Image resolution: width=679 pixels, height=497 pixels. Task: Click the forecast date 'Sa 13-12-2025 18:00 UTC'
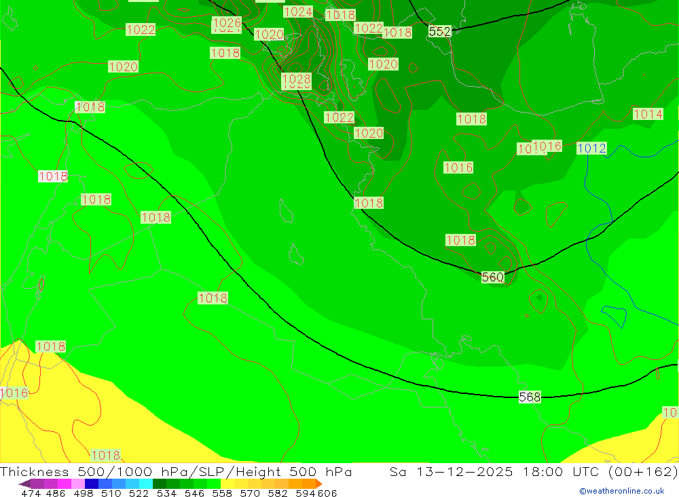pos(494,471)
